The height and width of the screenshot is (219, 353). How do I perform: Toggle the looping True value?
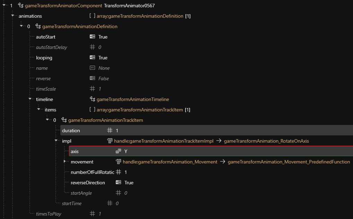(103, 58)
